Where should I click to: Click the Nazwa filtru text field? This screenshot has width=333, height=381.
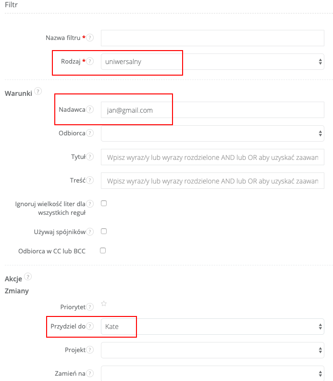(212, 38)
